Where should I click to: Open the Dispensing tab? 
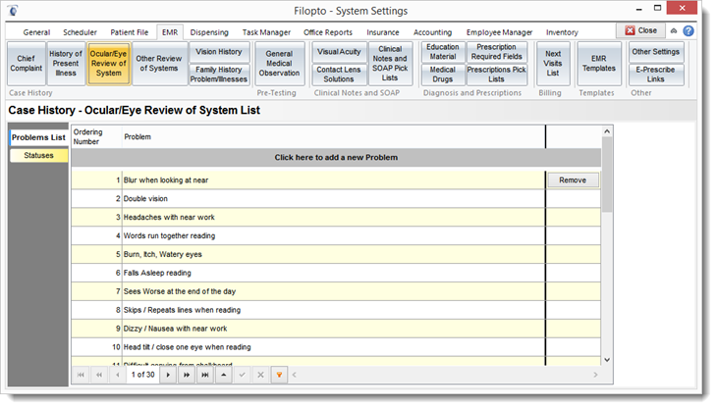(x=209, y=32)
